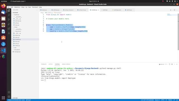Open the Run and Debug view
This screenshot has width=179, height=101.
tap(9, 24)
